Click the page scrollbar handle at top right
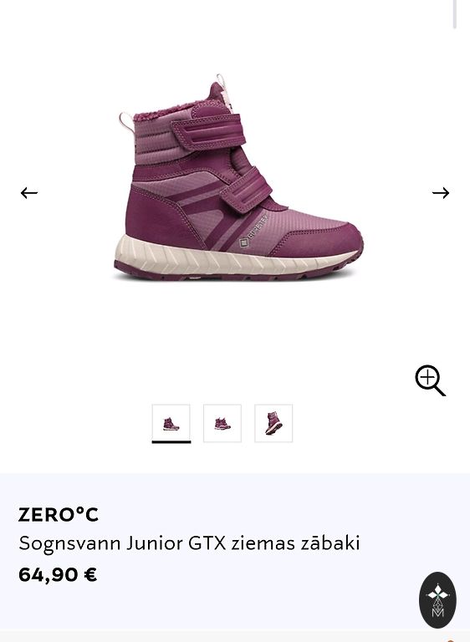The width and height of the screenshot is (470, 642). click(454, 14)
